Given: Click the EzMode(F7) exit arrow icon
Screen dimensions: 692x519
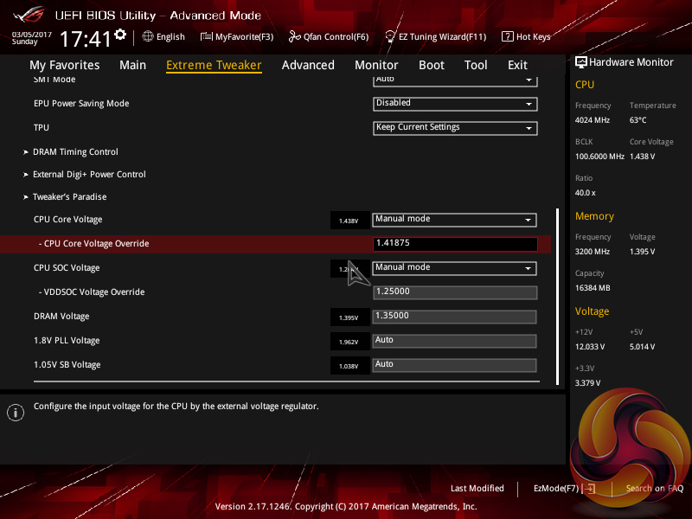Looking at the screenshot, I should coord(589,489).
